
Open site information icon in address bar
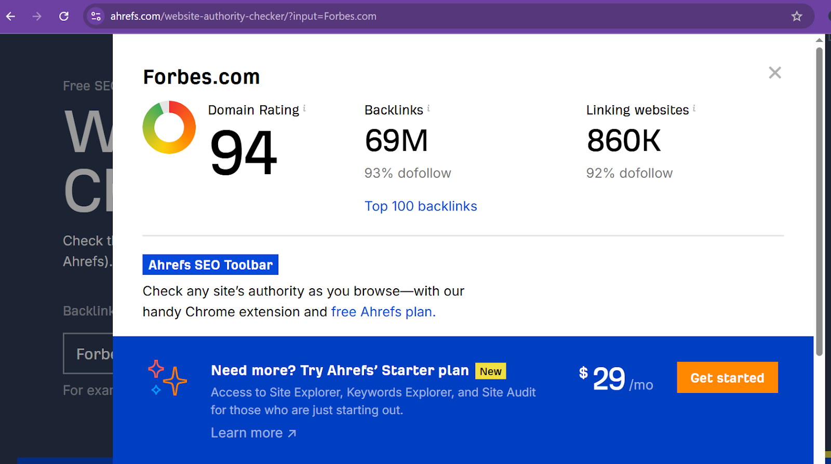pyautogui.click(x=96, y=16)
